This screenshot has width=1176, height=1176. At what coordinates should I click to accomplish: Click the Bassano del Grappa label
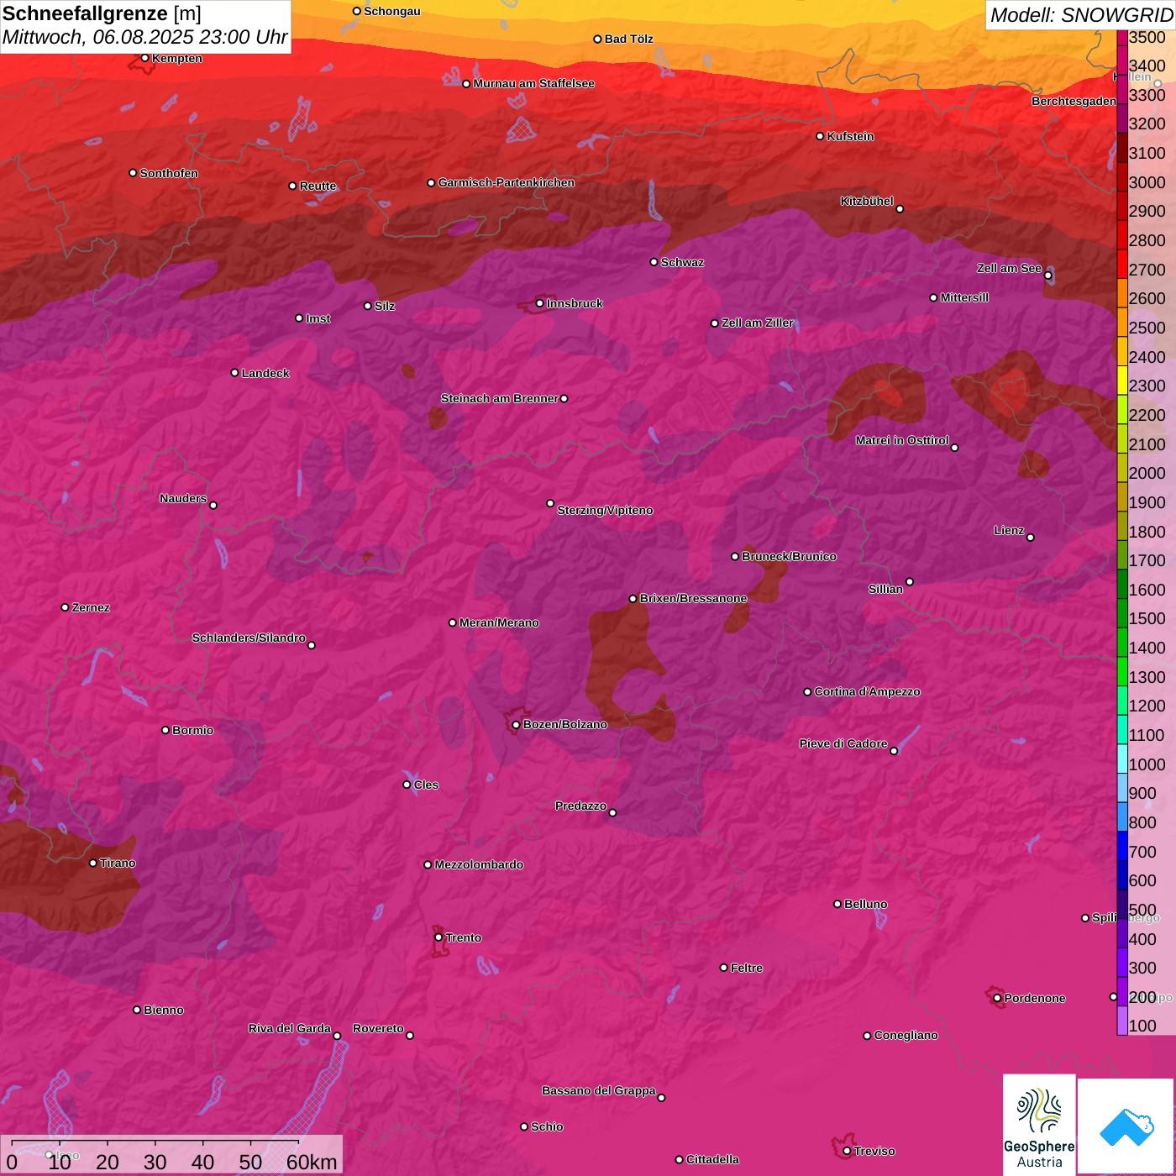[x=599, y=1090]
